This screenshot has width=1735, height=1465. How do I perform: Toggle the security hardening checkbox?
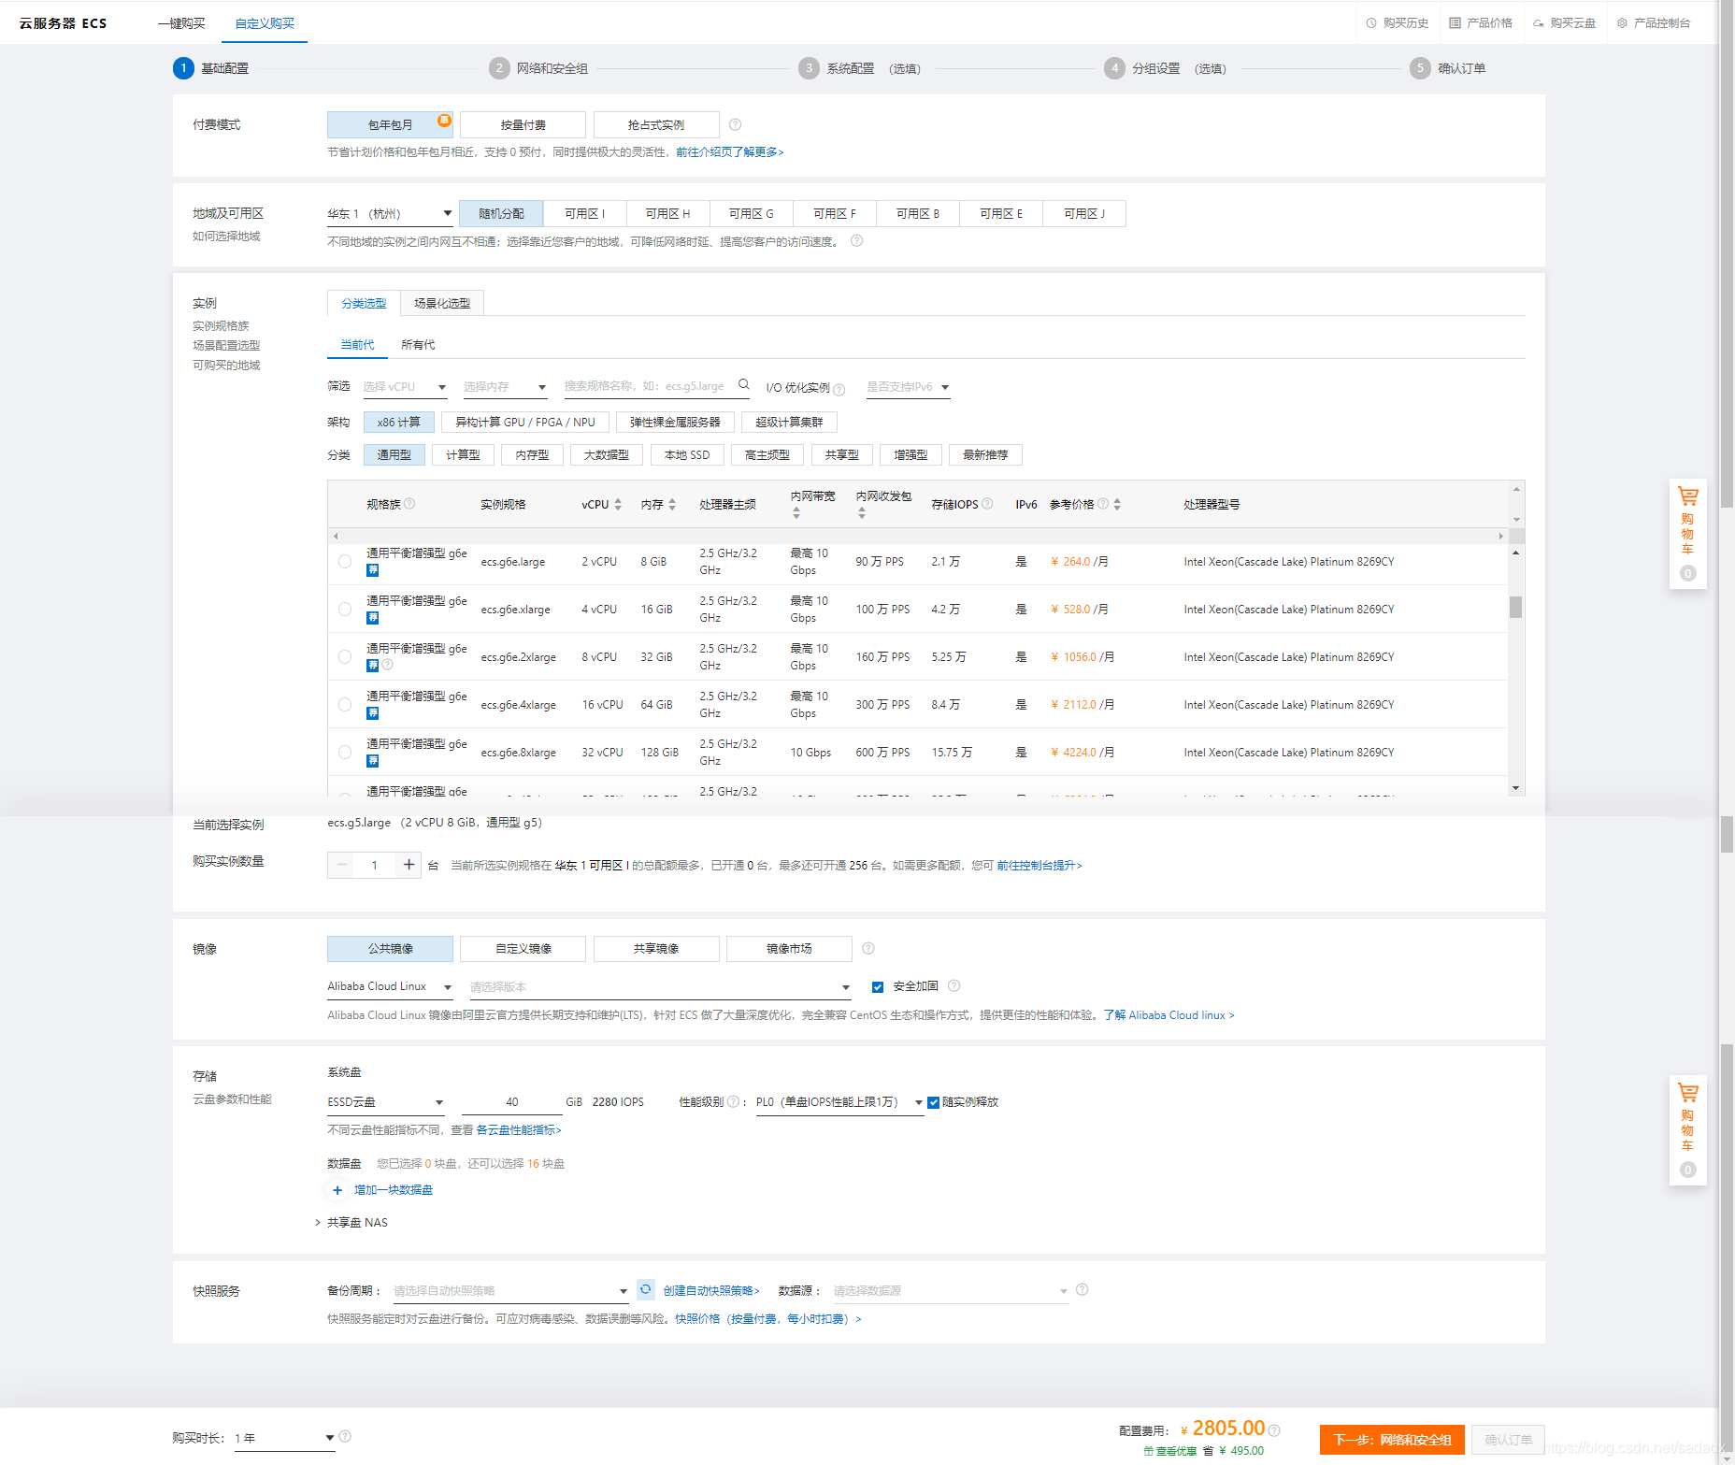point(878,986)
